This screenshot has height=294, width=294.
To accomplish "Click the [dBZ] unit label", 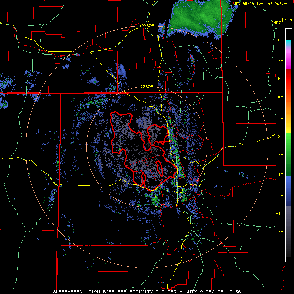I will point(277,23).
